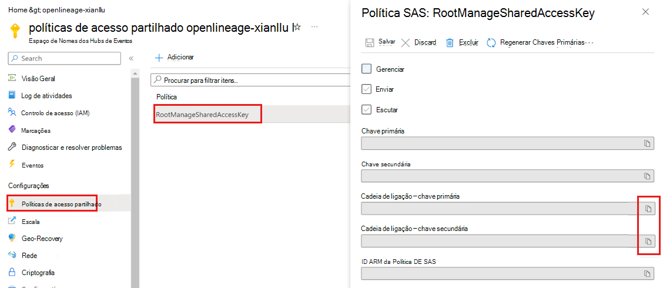Toggle the Escutar checkbox
Screen dimensions: 663x288
tap(367, 110)
